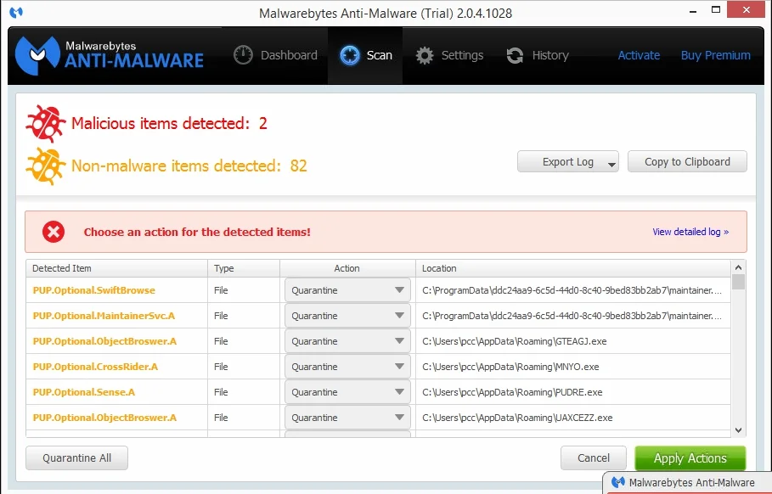The image size is (772, 494).
Task: Click the Settings gear icon
Action: [425, 55]
